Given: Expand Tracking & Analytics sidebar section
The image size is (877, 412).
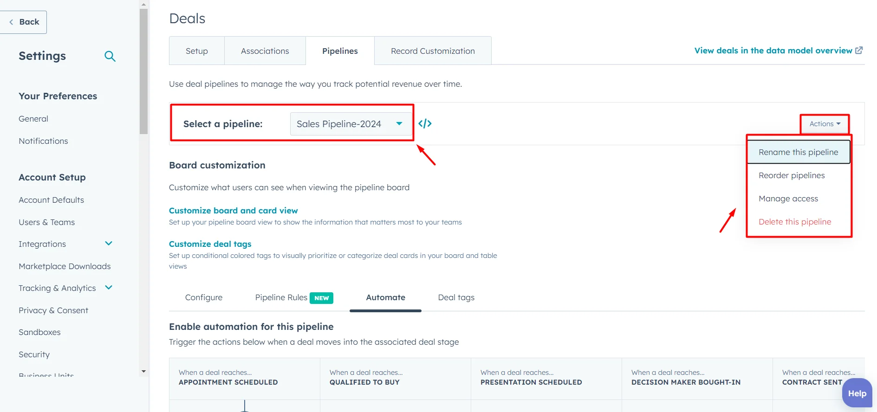Looking at the screenshot, I should (109, 288).
